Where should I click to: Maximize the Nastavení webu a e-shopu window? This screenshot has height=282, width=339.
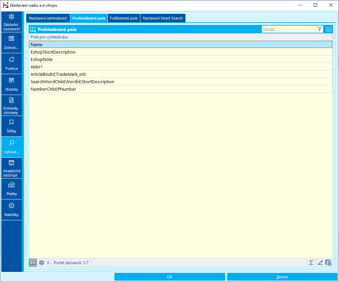coord(315,5)
